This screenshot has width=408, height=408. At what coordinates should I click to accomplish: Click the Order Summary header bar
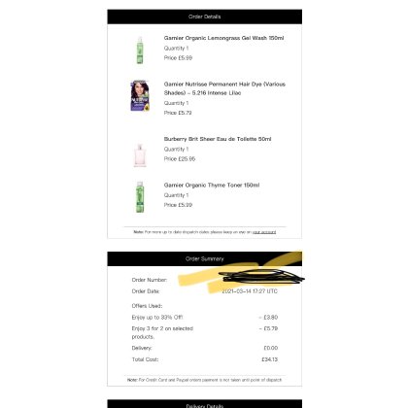(x=205, y=259)
